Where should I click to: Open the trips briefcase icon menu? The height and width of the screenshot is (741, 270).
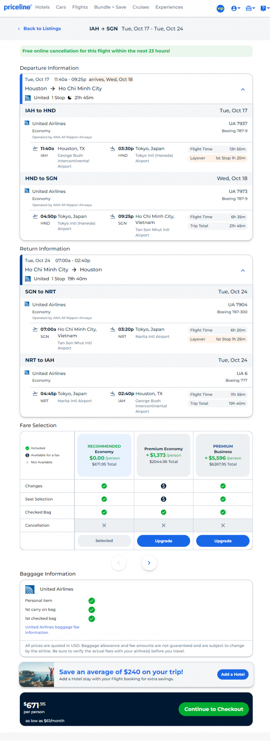tap(251, 8)
